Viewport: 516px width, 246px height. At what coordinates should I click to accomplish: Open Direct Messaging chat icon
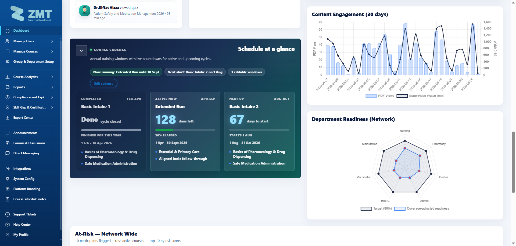coord(8,153)
